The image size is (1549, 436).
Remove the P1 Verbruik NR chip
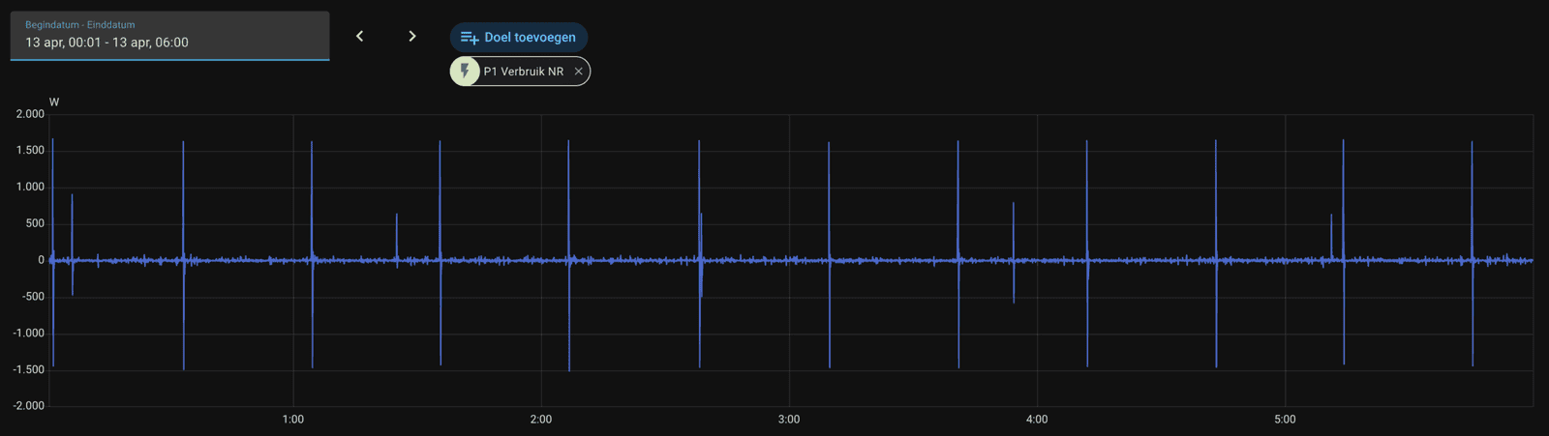(x=579, y=72)
